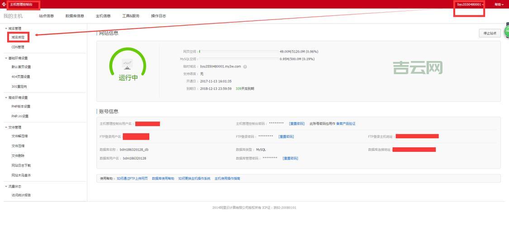The width and height of the screenshot is (509, 226).
Task: Click the database name bdm186320128_db
Action: 134,150
